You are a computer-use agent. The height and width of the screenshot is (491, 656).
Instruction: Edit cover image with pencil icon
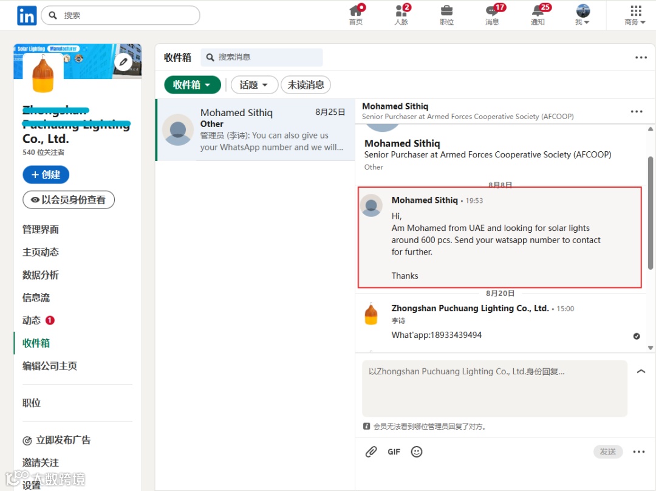[x=123, y=62]
